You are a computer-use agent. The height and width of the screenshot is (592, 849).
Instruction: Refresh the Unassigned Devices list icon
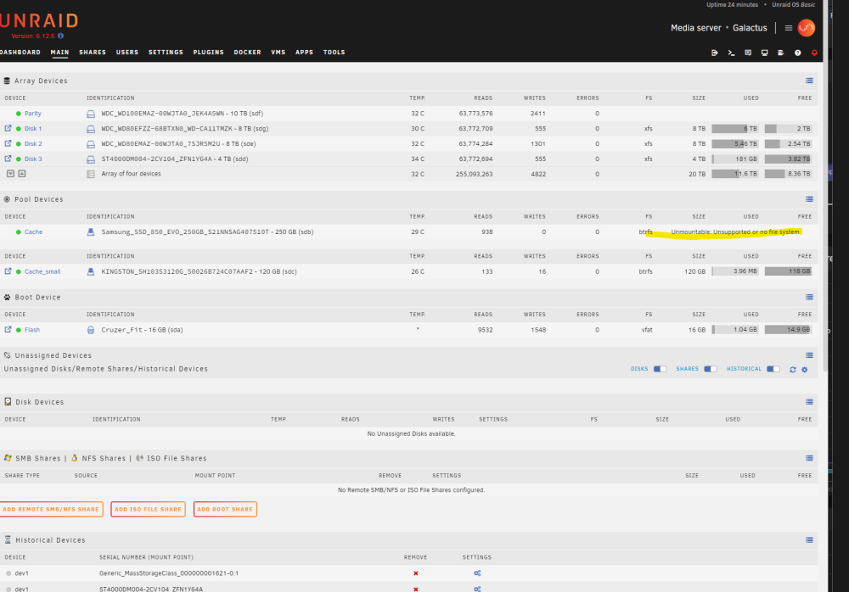pyautogui.click(x=792, y=369)
